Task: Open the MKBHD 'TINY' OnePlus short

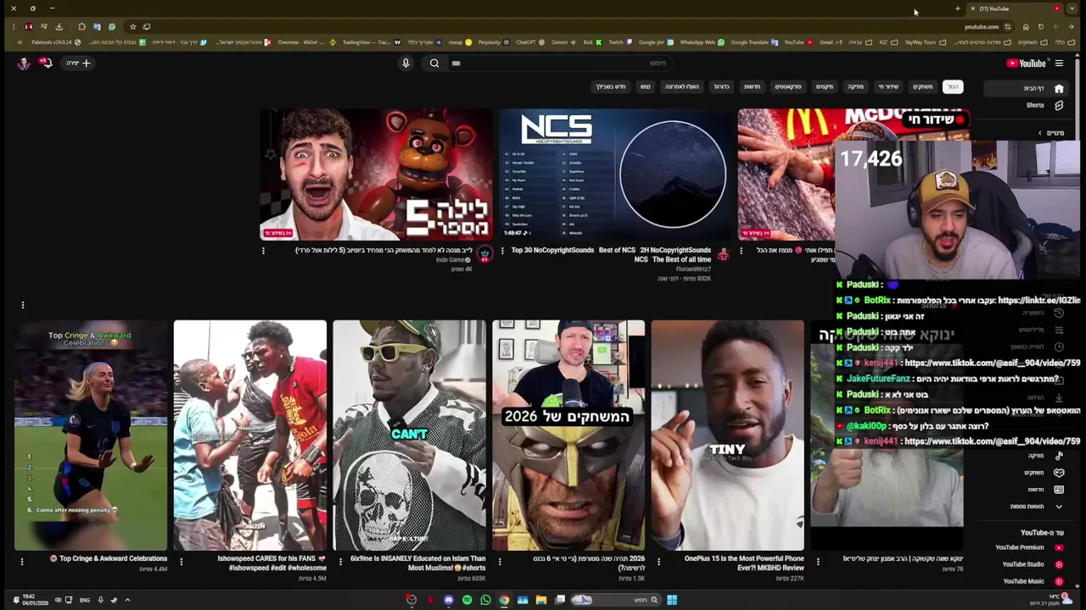Action: click(727, 435)
